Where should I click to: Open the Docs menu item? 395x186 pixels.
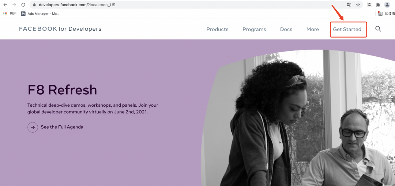click(286, 30)
